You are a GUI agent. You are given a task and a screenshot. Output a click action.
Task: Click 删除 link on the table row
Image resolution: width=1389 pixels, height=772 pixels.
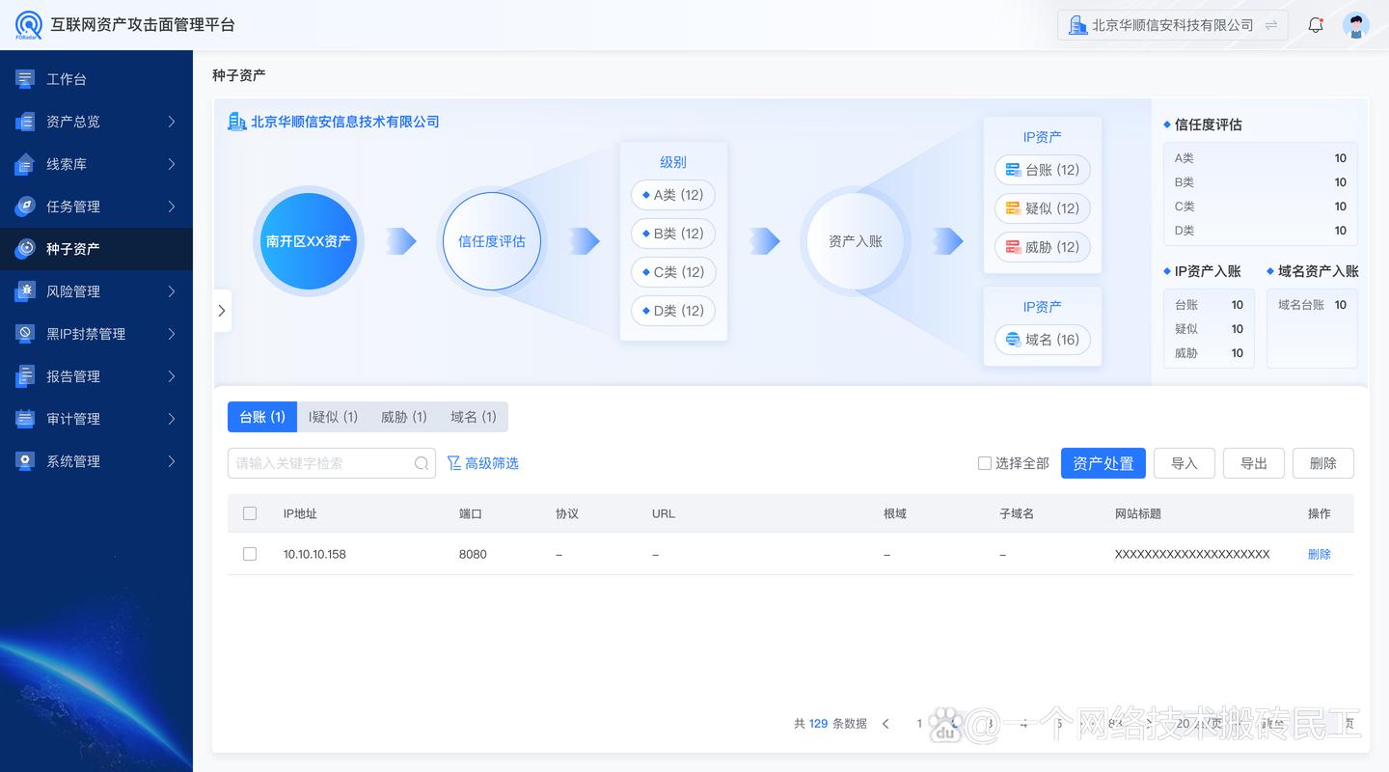click(x=1319, y=554)
